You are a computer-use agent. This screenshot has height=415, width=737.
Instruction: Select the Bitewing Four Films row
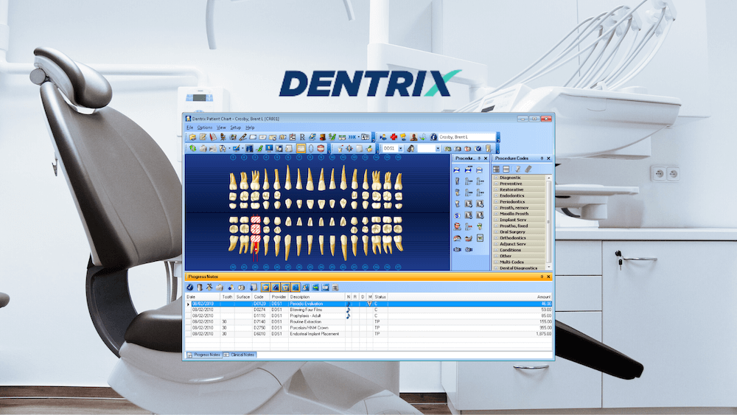point(369,310)
